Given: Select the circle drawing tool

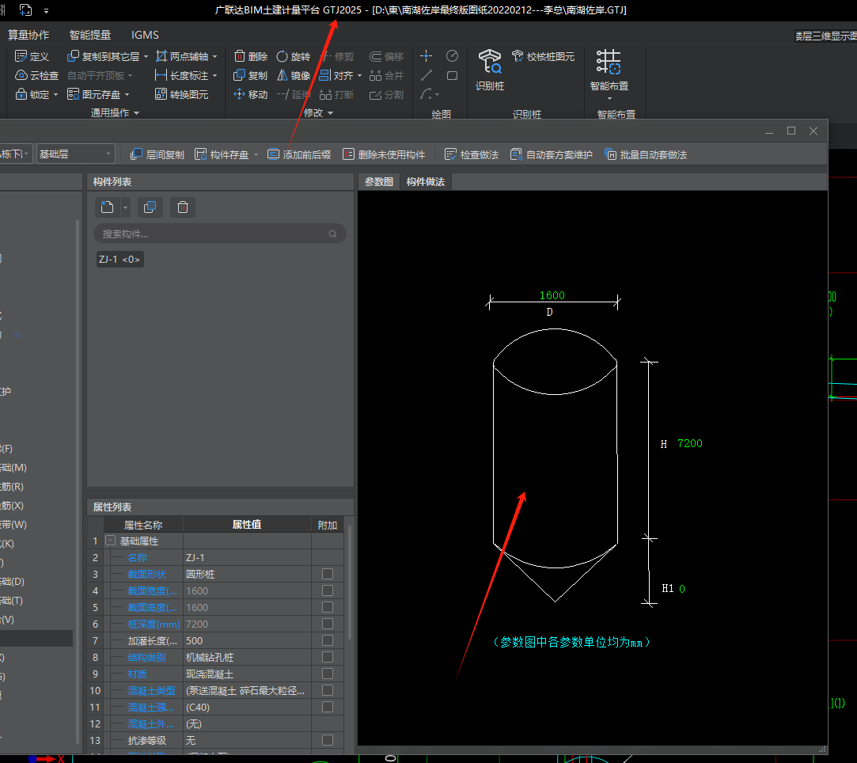Looking at the screenshot, I should (452, 55).
